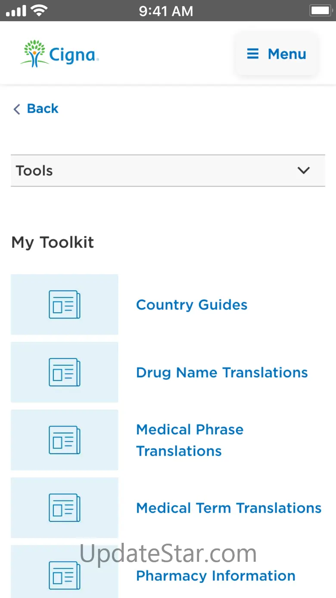Open Drug Name Translations link
The height and width of the screenshot is (598, 336).
coord(222,373)
